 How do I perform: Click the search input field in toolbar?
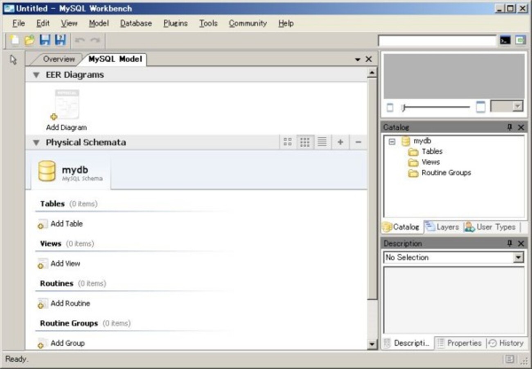(437, 40)
